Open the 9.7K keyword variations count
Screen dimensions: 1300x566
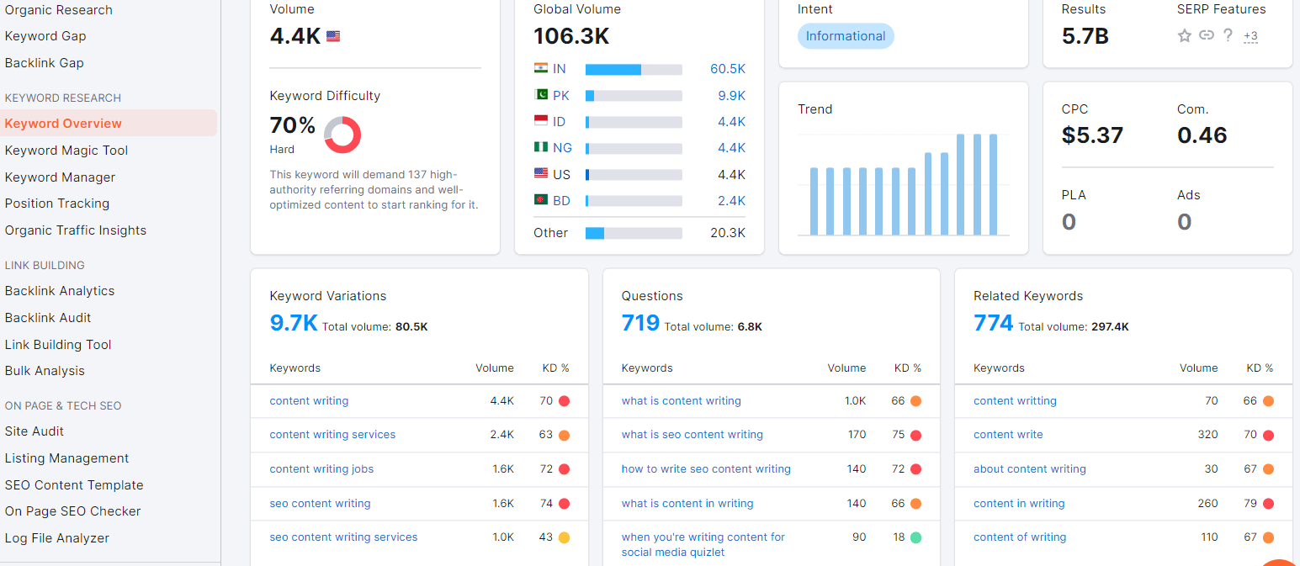click(294, 323)
